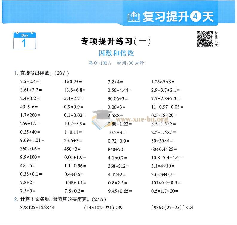The image size is (237, 225).
Task: Click the problem 30.06÷3=
Action: pyautogui.click(x=117, y=99)
